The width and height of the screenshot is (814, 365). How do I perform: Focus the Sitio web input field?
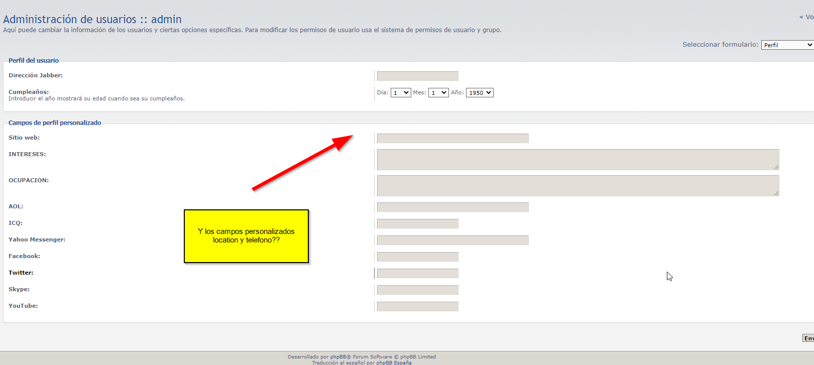(x=452, y=139)
